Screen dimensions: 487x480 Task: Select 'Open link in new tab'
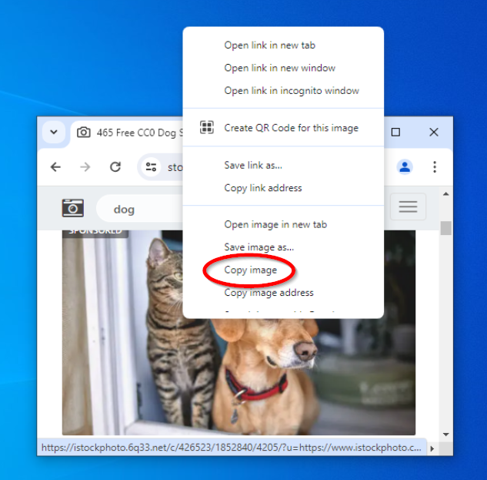tap(269, 45)
